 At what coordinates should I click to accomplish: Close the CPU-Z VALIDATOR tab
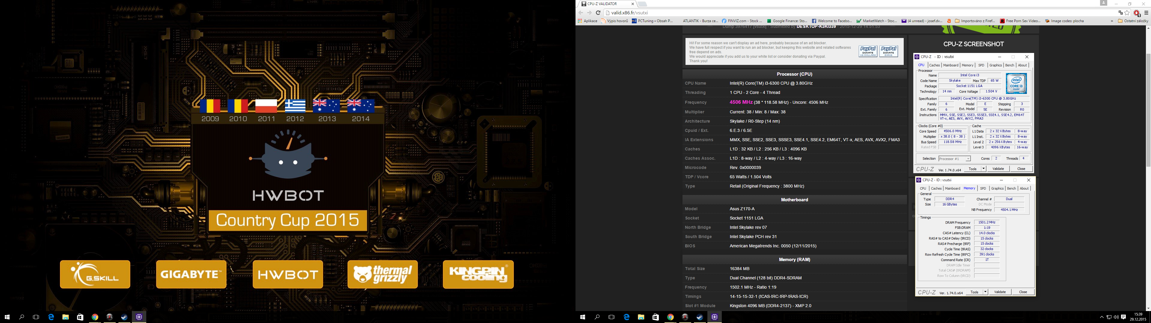coord(632,4)
